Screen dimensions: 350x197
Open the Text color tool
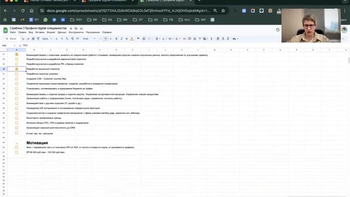(x=132, y=39)
